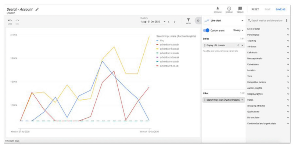
Task: Open the Schedule clock icon
Action: 229,9
